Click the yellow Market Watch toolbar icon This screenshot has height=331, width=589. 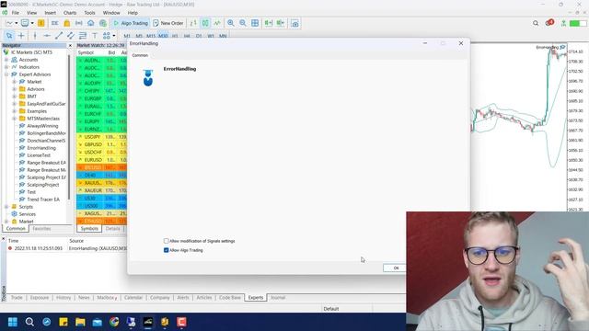tap(40, 23)
